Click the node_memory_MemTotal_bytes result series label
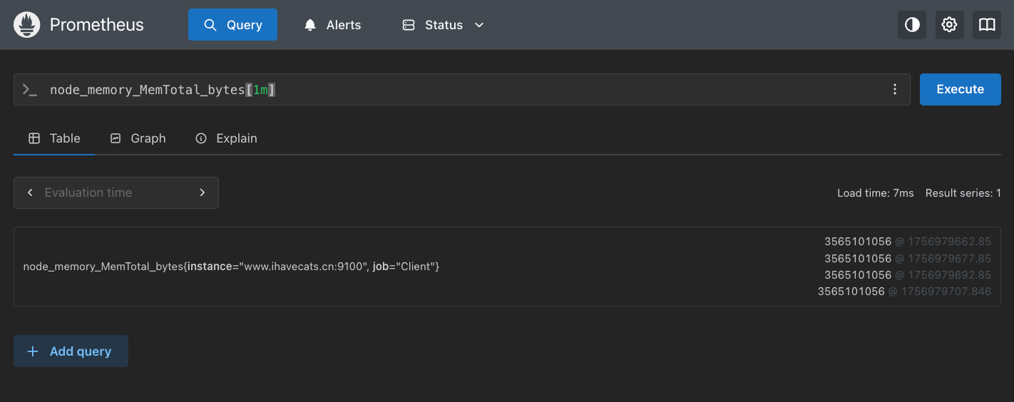 (231, 267)
